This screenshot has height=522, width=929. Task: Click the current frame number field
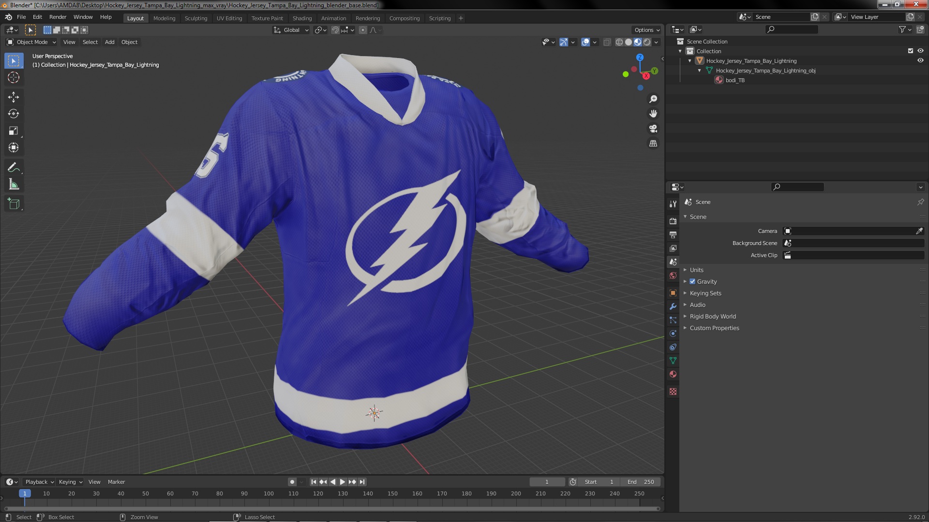click(547, 482)
